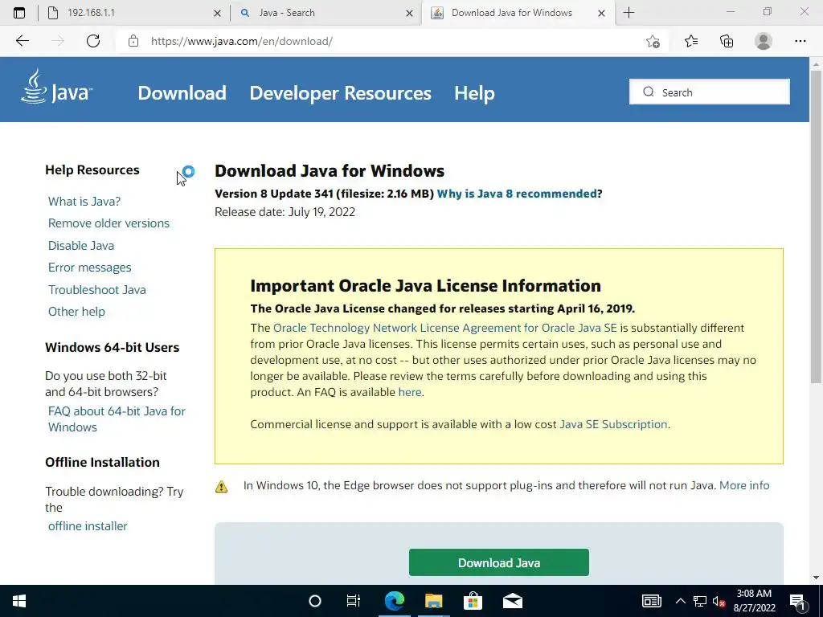Click the scrollbar down arrow
The height and width of the screenshot is (617, 823).
pos(816,578)
